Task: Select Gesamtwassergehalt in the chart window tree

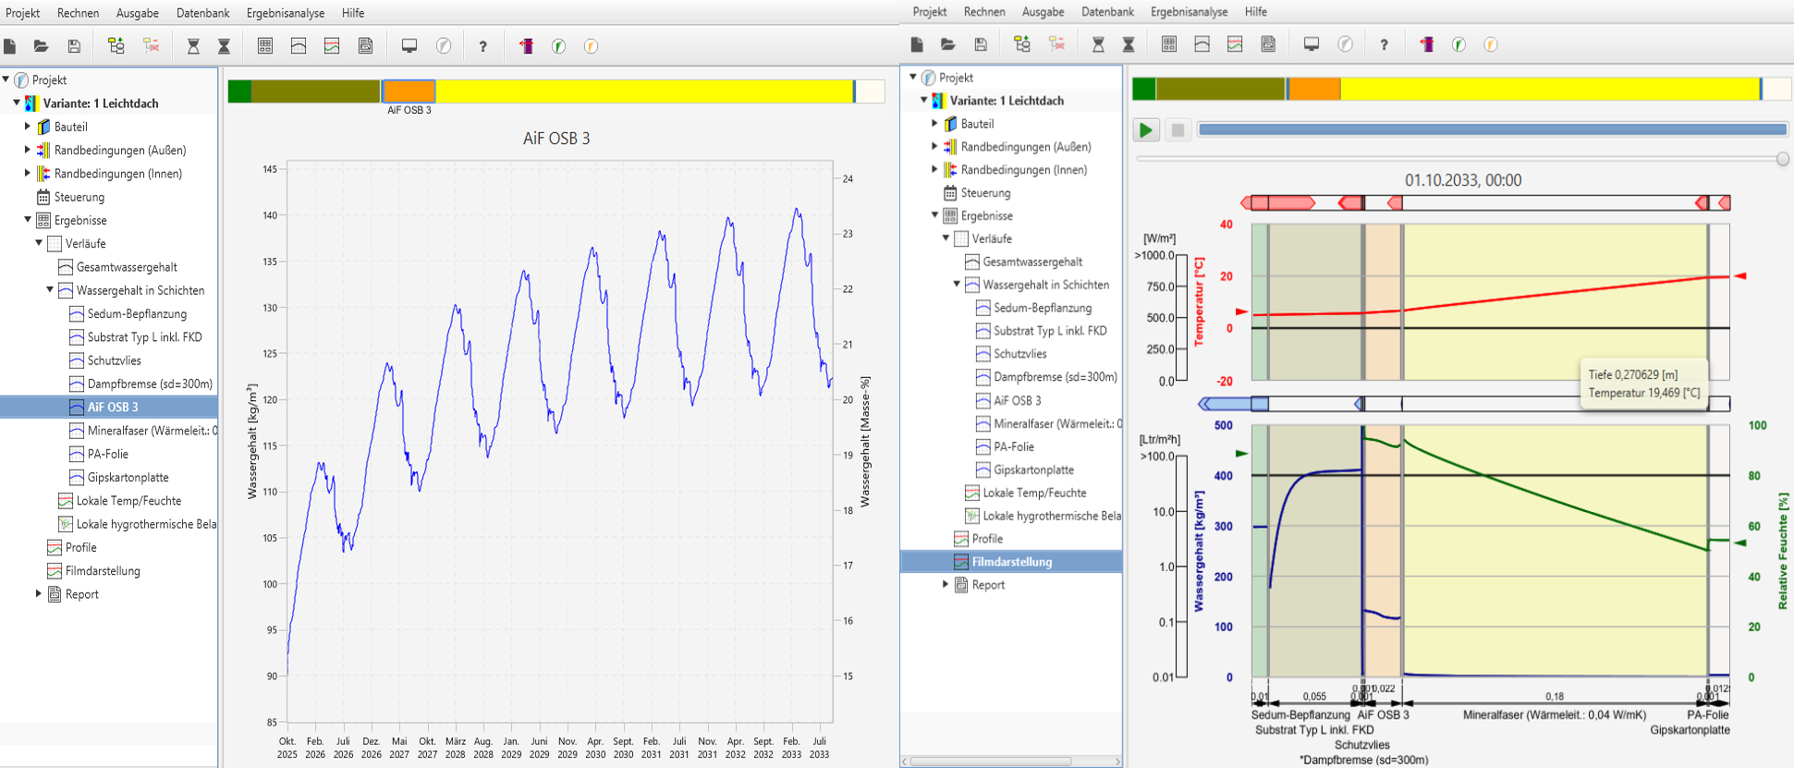Action: point(127,267)
